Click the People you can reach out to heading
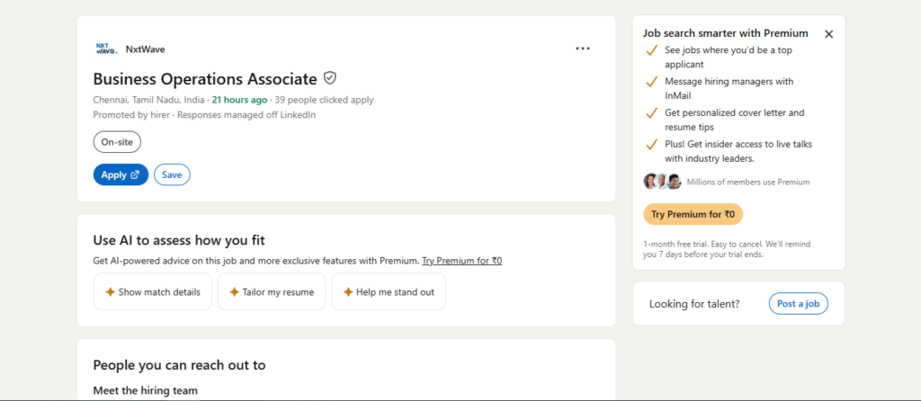The width and height of the screenshot is (921, 401). [x=179, y=365]
